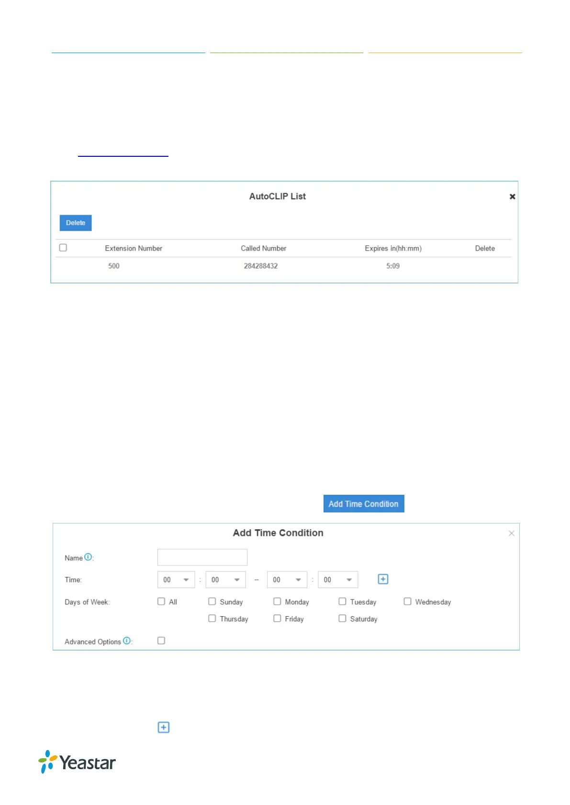Open the start minute dropdown
The width and height of the screenshot is (570, 805).
point(225,580)
